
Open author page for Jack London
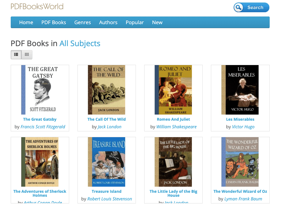pos(109,126)
